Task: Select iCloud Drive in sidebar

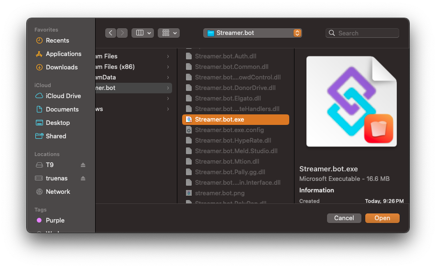Action: click(63, 96)
